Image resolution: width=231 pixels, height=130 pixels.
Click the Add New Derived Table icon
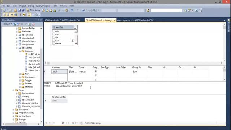pyautogui.click(x=37, y=15)
